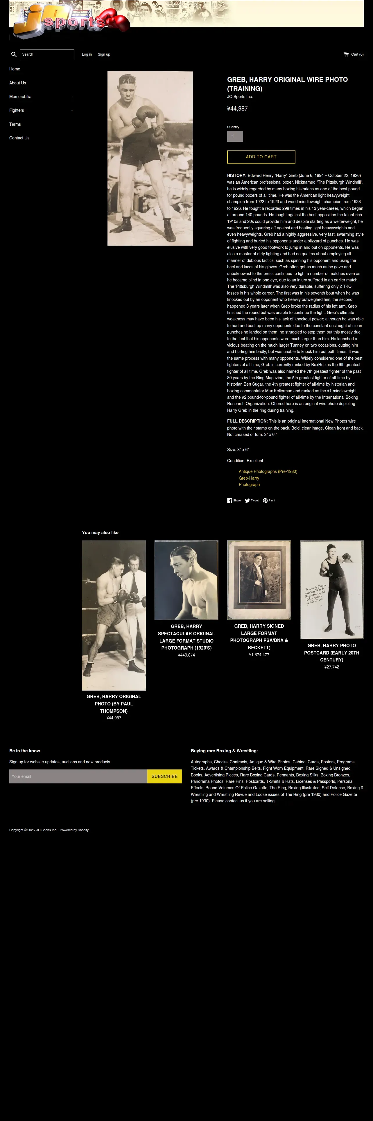
Task: Go to the Terms page
Action: [x=15, y=124]
